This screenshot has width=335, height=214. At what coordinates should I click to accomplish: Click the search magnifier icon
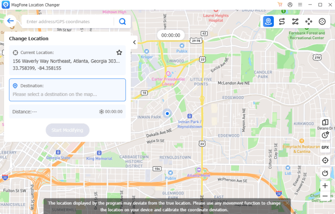(122, 21)
